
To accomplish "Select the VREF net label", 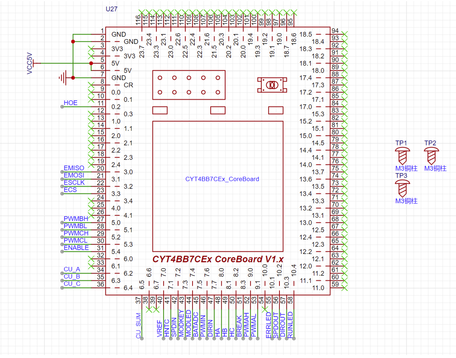I will click(x=159, y=328).
